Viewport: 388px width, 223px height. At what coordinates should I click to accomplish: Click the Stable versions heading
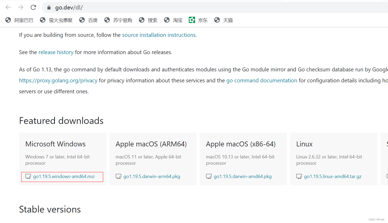click(x=50, y=209)
